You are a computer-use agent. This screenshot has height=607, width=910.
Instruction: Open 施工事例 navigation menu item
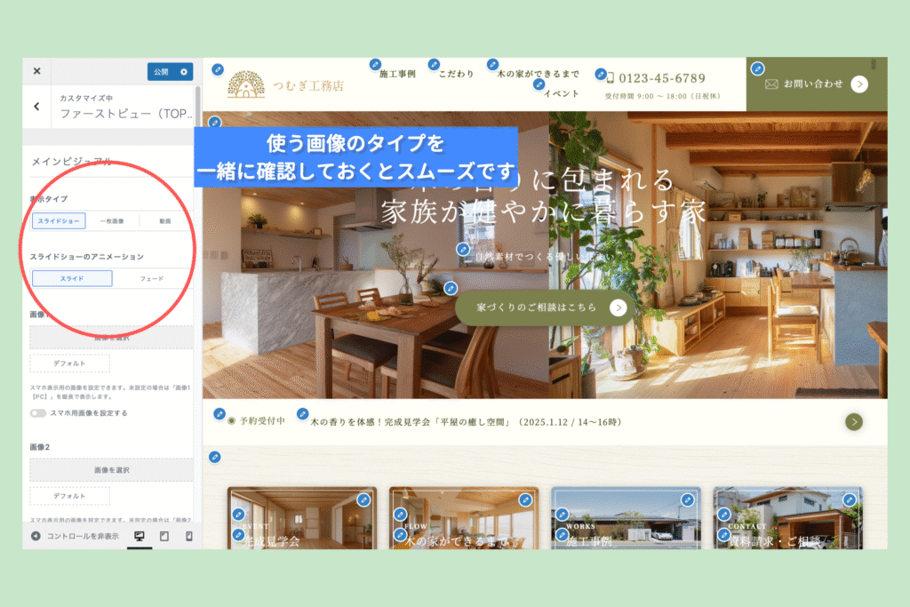tap(397, 75)
